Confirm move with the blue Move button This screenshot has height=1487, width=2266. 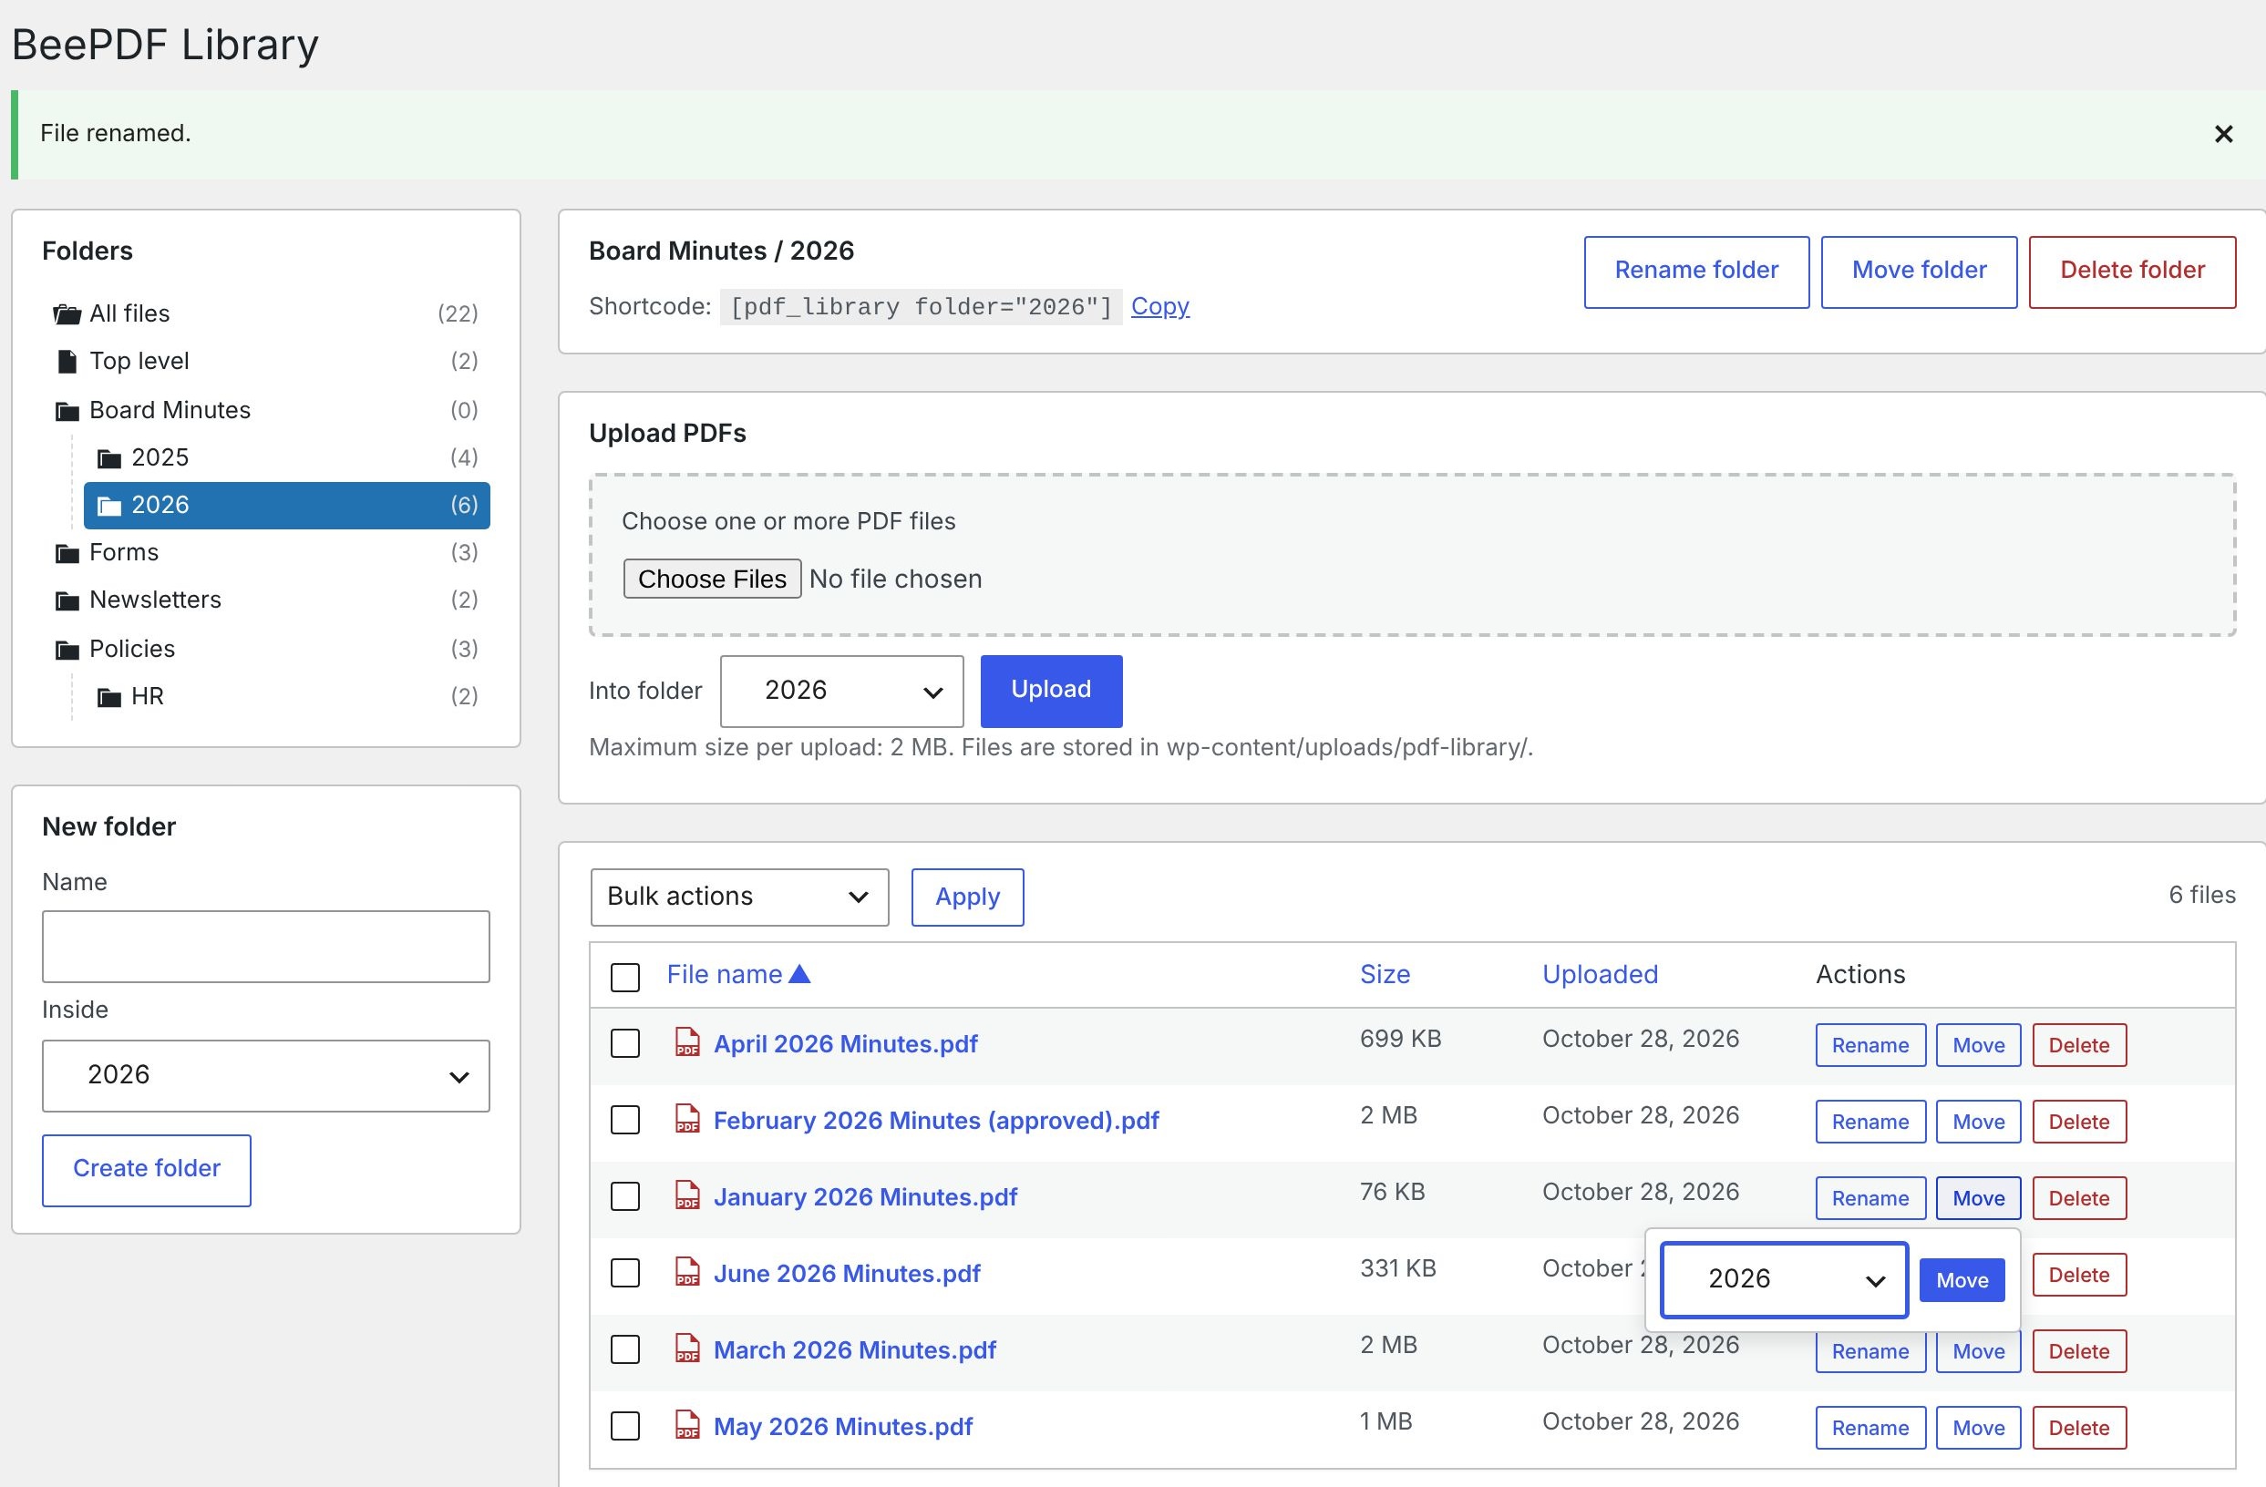(1962, 1280)
